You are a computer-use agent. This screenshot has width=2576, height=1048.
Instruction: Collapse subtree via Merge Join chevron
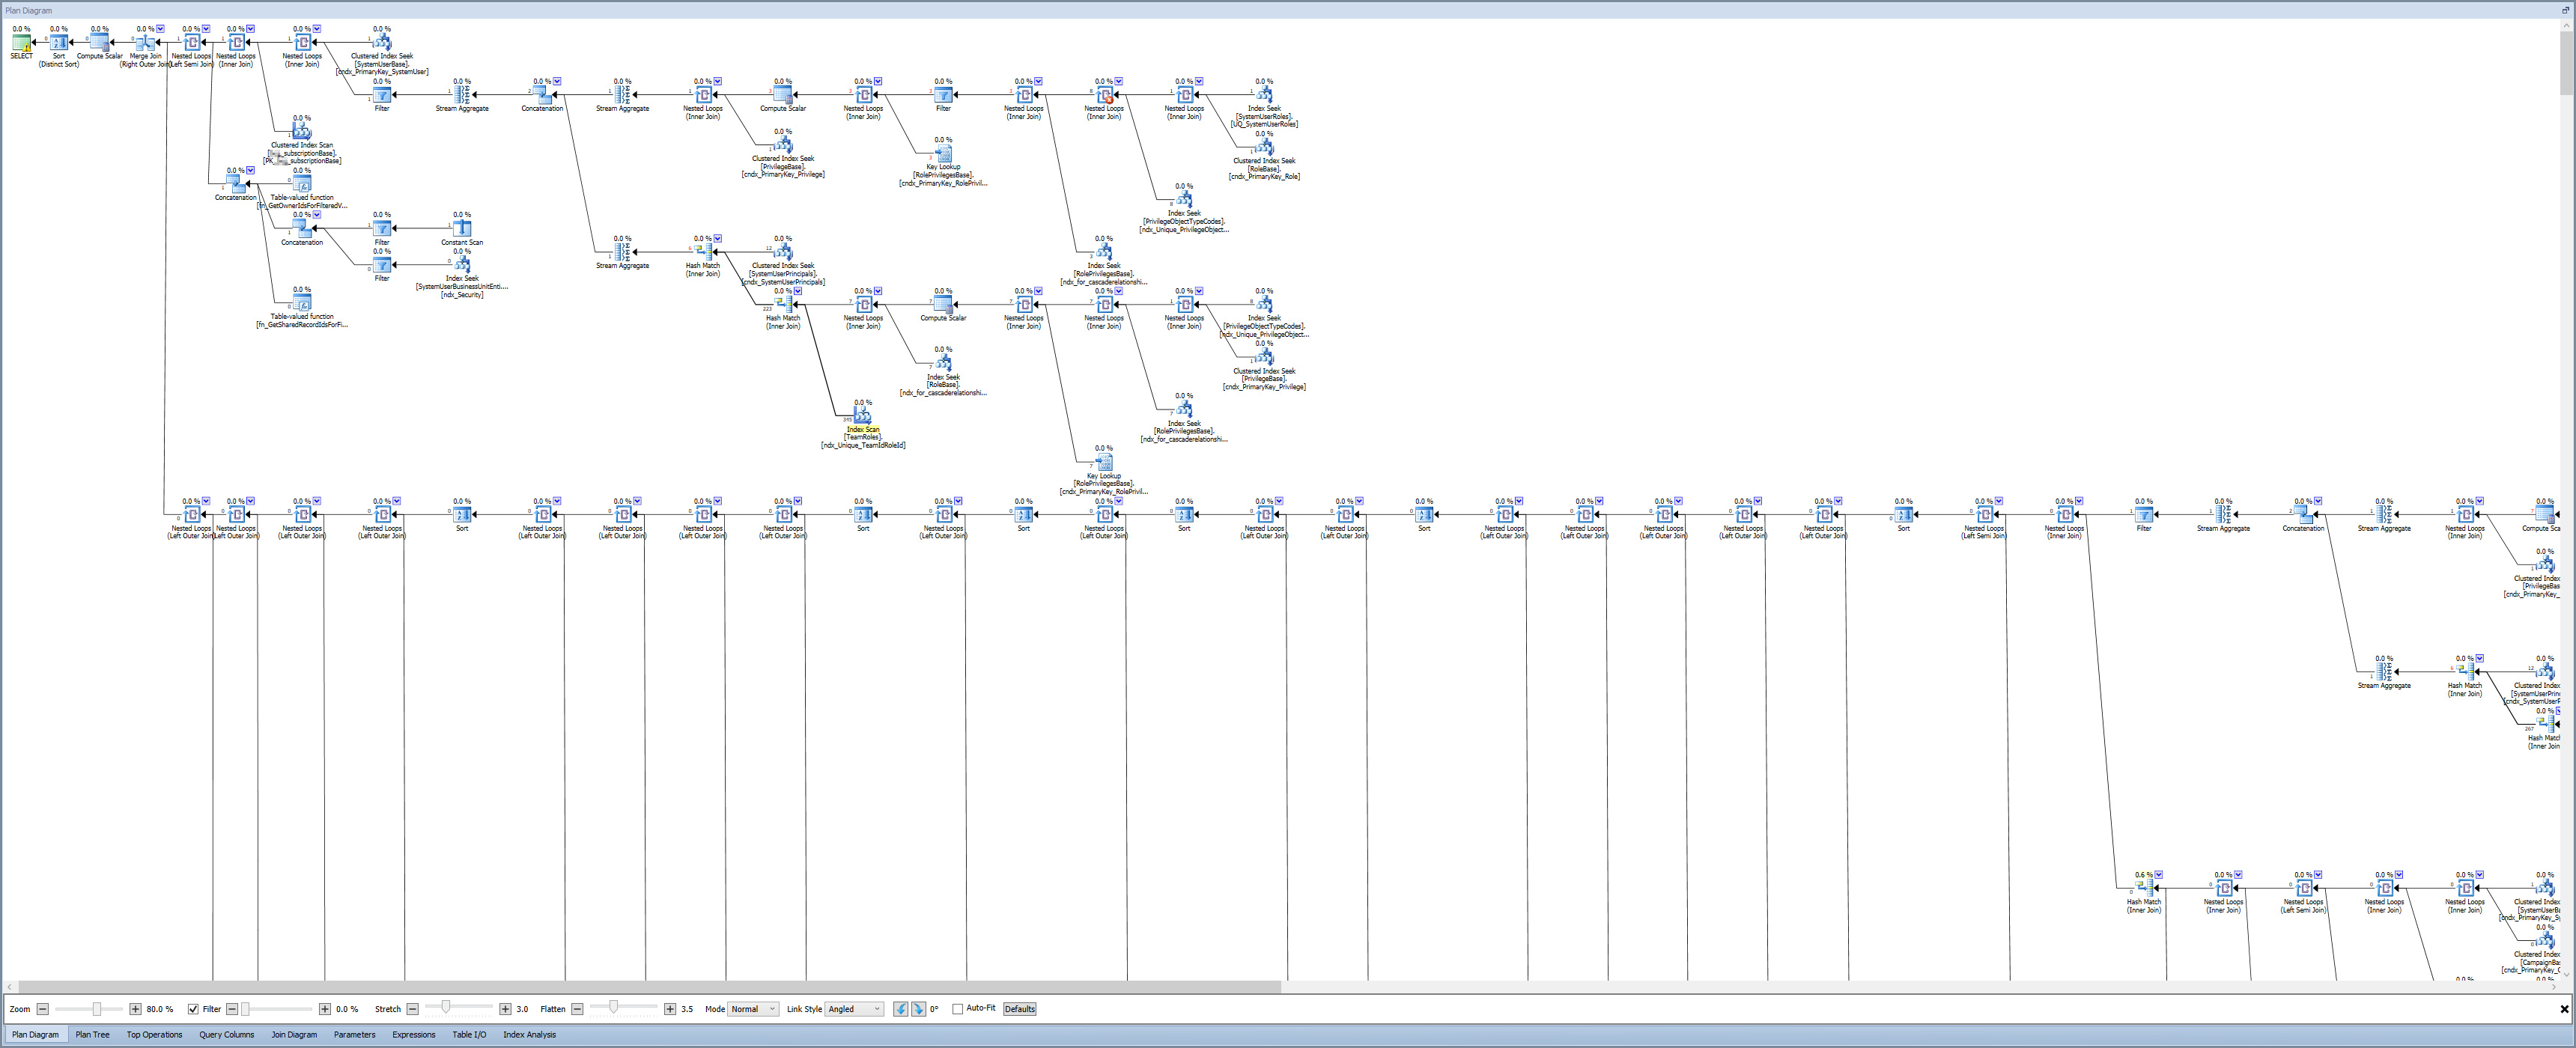tap(160, 29)
